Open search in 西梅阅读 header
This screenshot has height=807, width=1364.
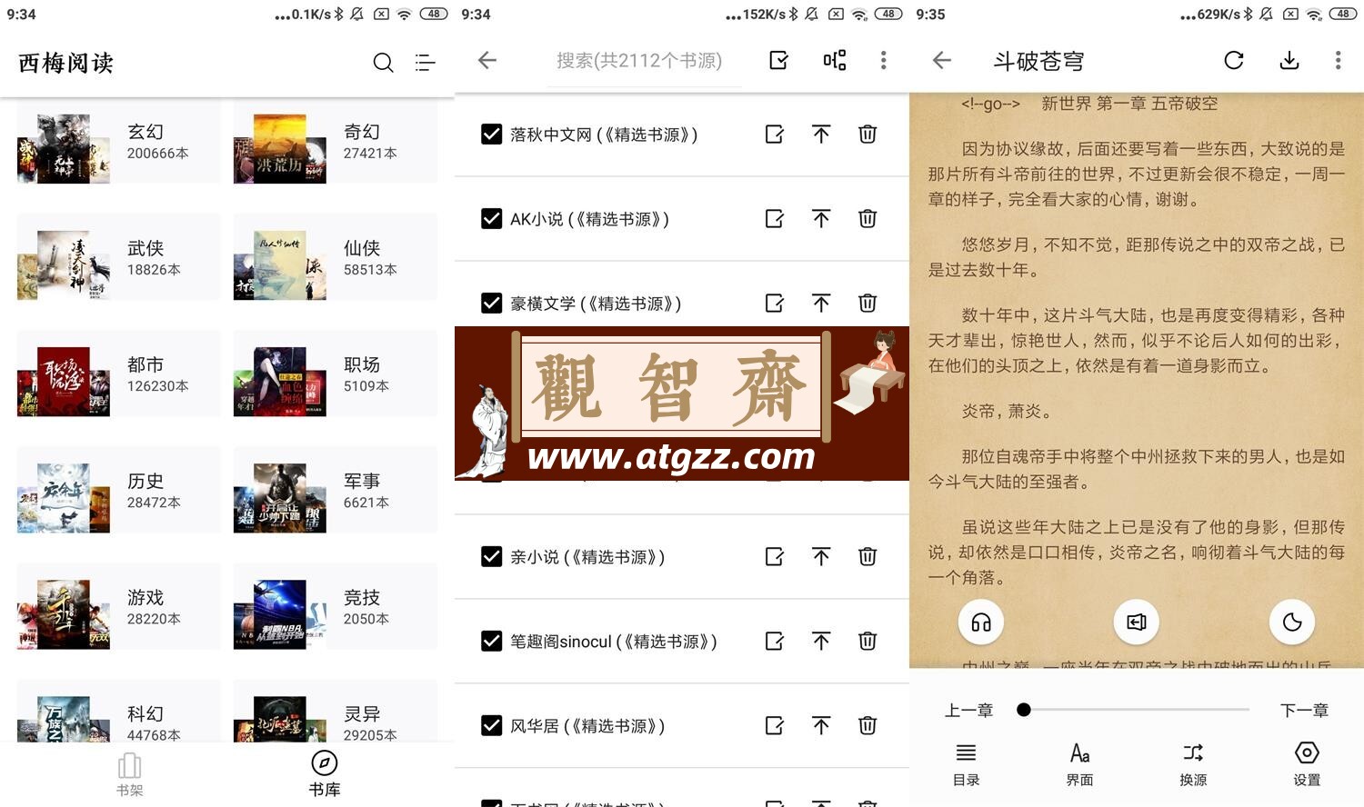pos(383,62)
